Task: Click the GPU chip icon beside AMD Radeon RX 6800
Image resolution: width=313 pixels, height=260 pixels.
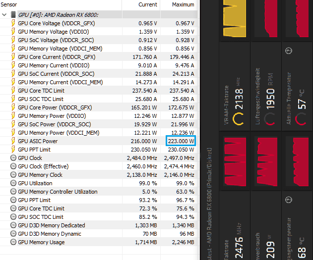Action: [13, 15]
